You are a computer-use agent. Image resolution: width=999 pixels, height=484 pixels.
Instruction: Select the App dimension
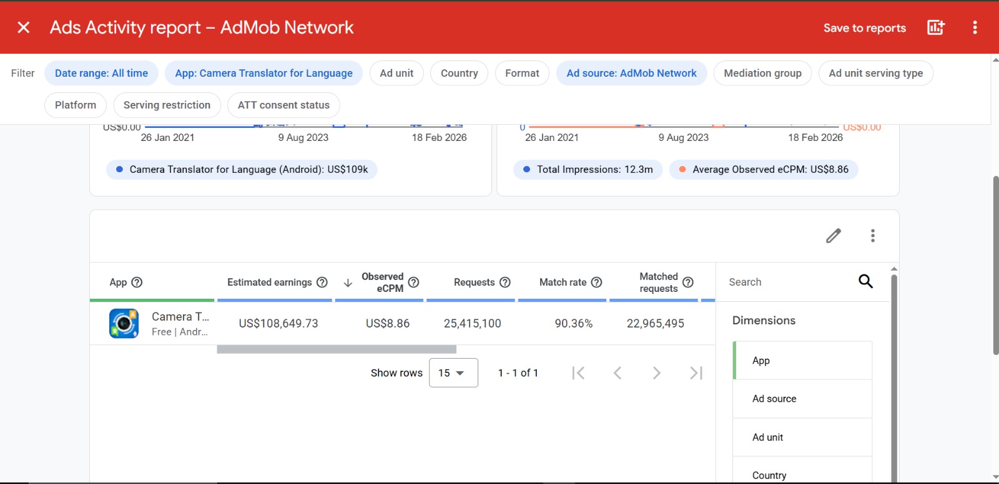coord(802,361)
